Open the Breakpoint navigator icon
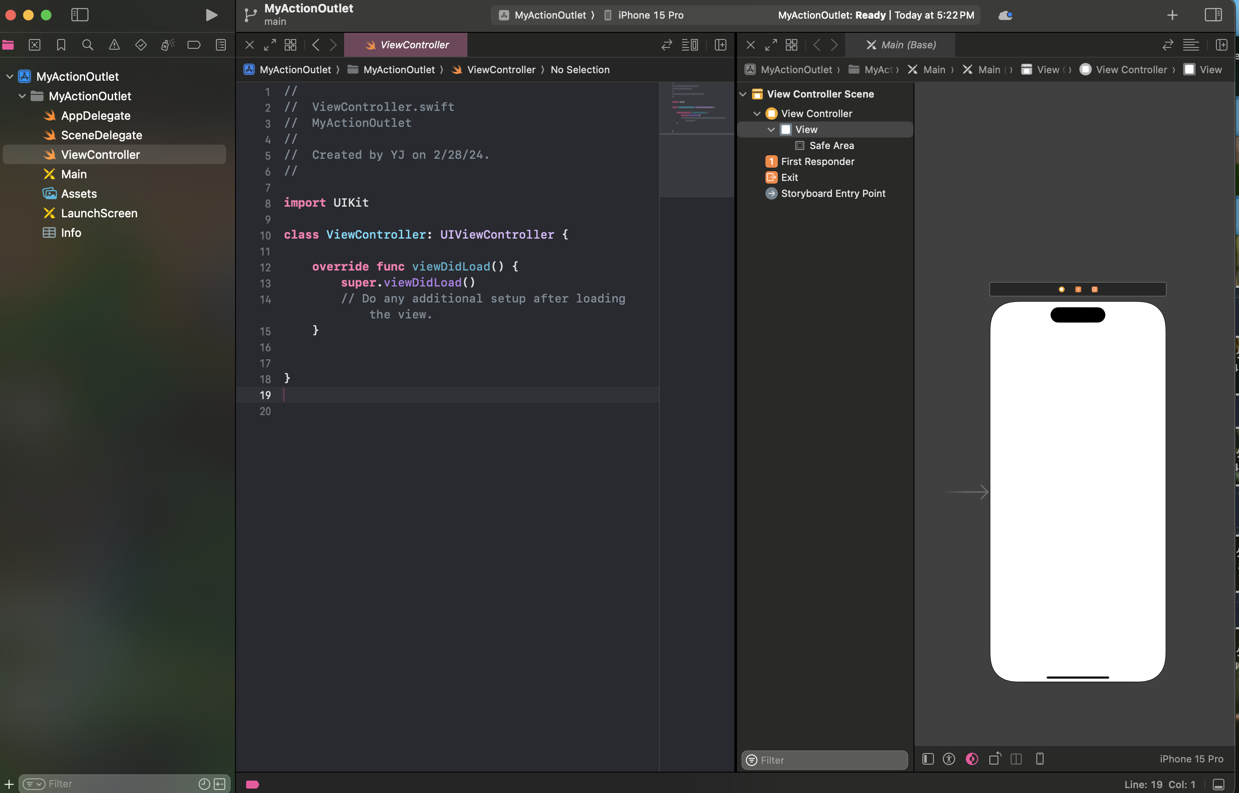 [194, 45]
